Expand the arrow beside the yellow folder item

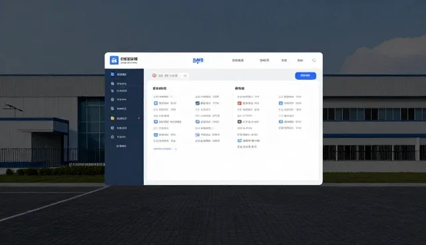139,118
